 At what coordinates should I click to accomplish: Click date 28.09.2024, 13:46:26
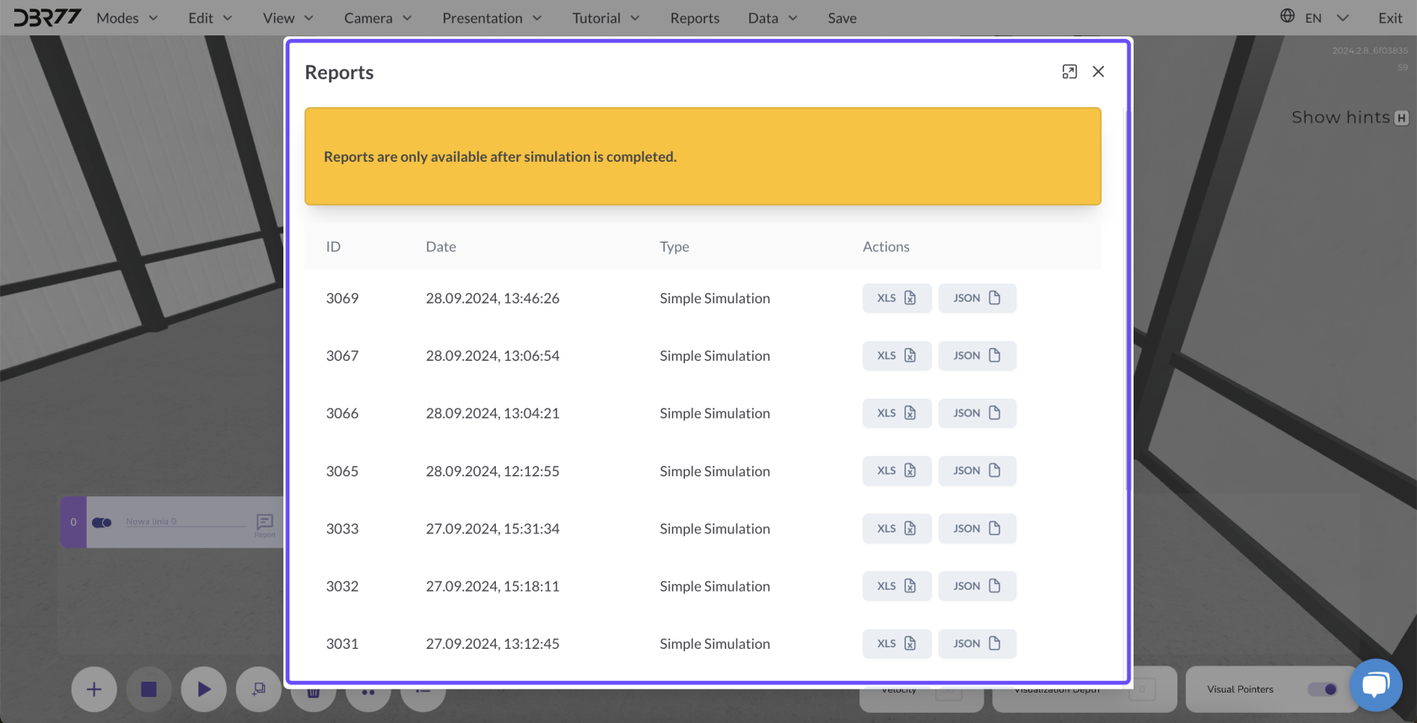493,298
